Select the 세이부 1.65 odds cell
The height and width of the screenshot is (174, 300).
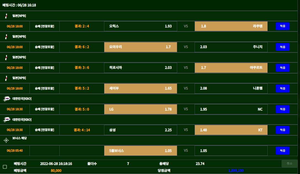pyautogui.click(x=140, y=88)
